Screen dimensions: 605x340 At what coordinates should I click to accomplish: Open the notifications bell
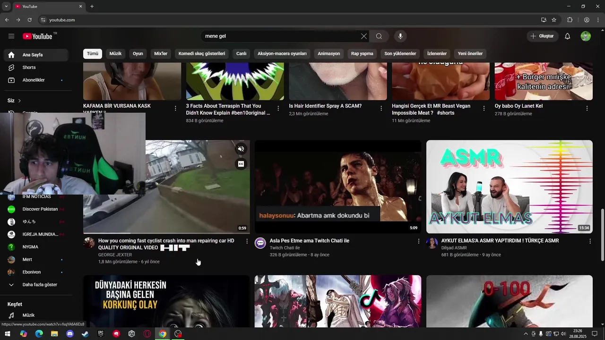[x=568, y=36]
